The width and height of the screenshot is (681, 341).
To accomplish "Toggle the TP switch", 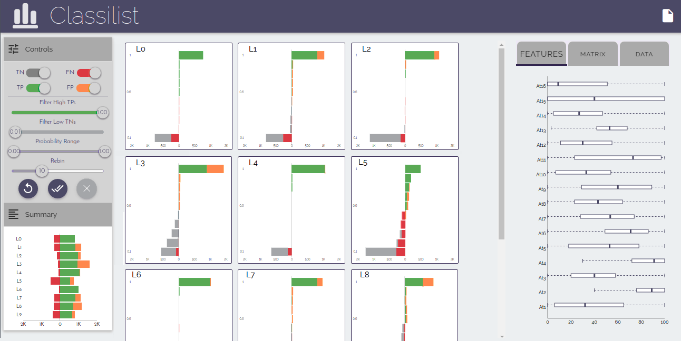I will [x=38, y=87].
